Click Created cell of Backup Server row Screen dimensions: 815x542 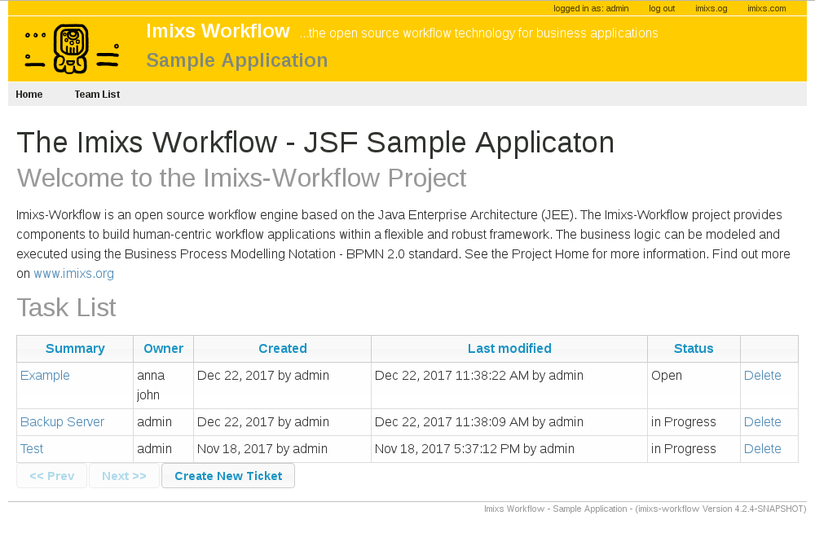click(282, 422)
